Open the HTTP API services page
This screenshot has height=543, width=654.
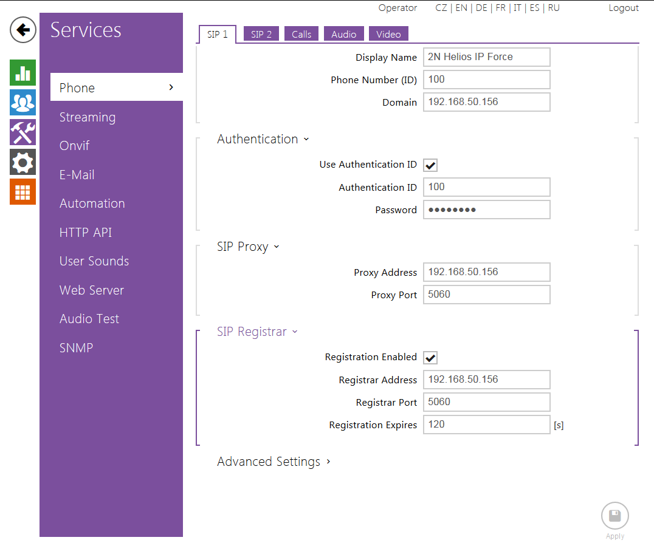[x=86, y=233]
